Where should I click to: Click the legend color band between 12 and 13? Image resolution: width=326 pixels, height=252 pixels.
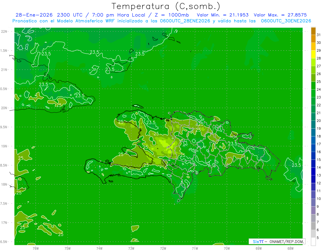pyautogui.click(x=313, y=179)
